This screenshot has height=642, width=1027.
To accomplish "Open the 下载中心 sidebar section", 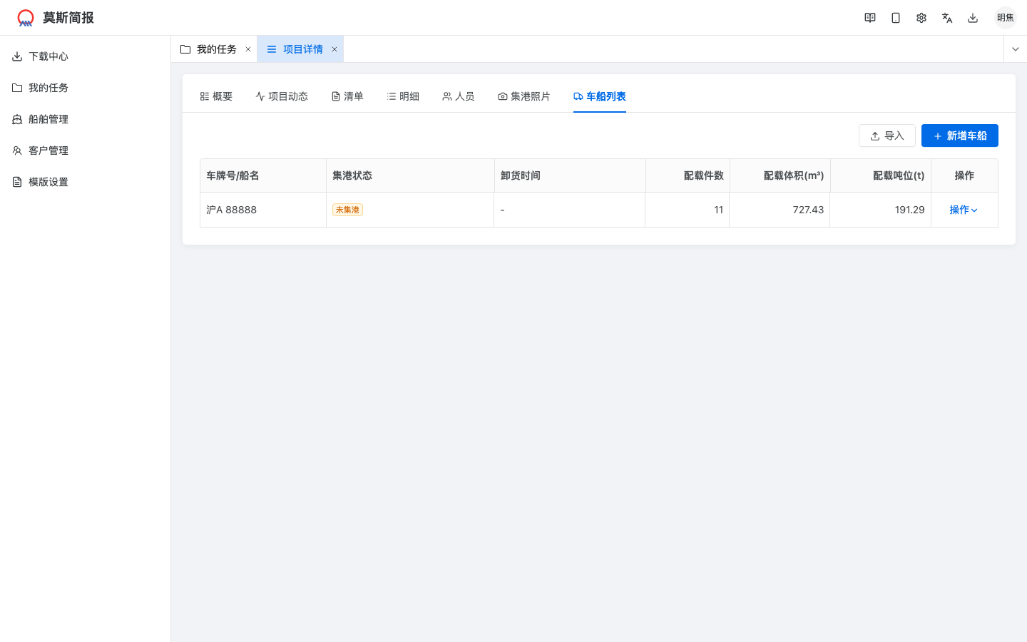I will (x=48, y=56).
